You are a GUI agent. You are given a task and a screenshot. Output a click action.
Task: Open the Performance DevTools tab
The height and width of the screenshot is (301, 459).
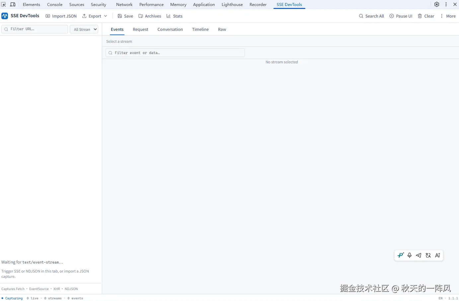151,4
